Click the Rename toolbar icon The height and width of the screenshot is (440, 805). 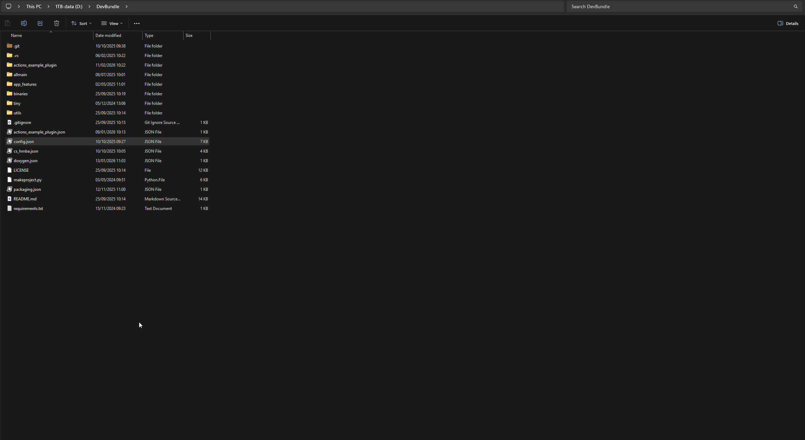click(24, 23)
